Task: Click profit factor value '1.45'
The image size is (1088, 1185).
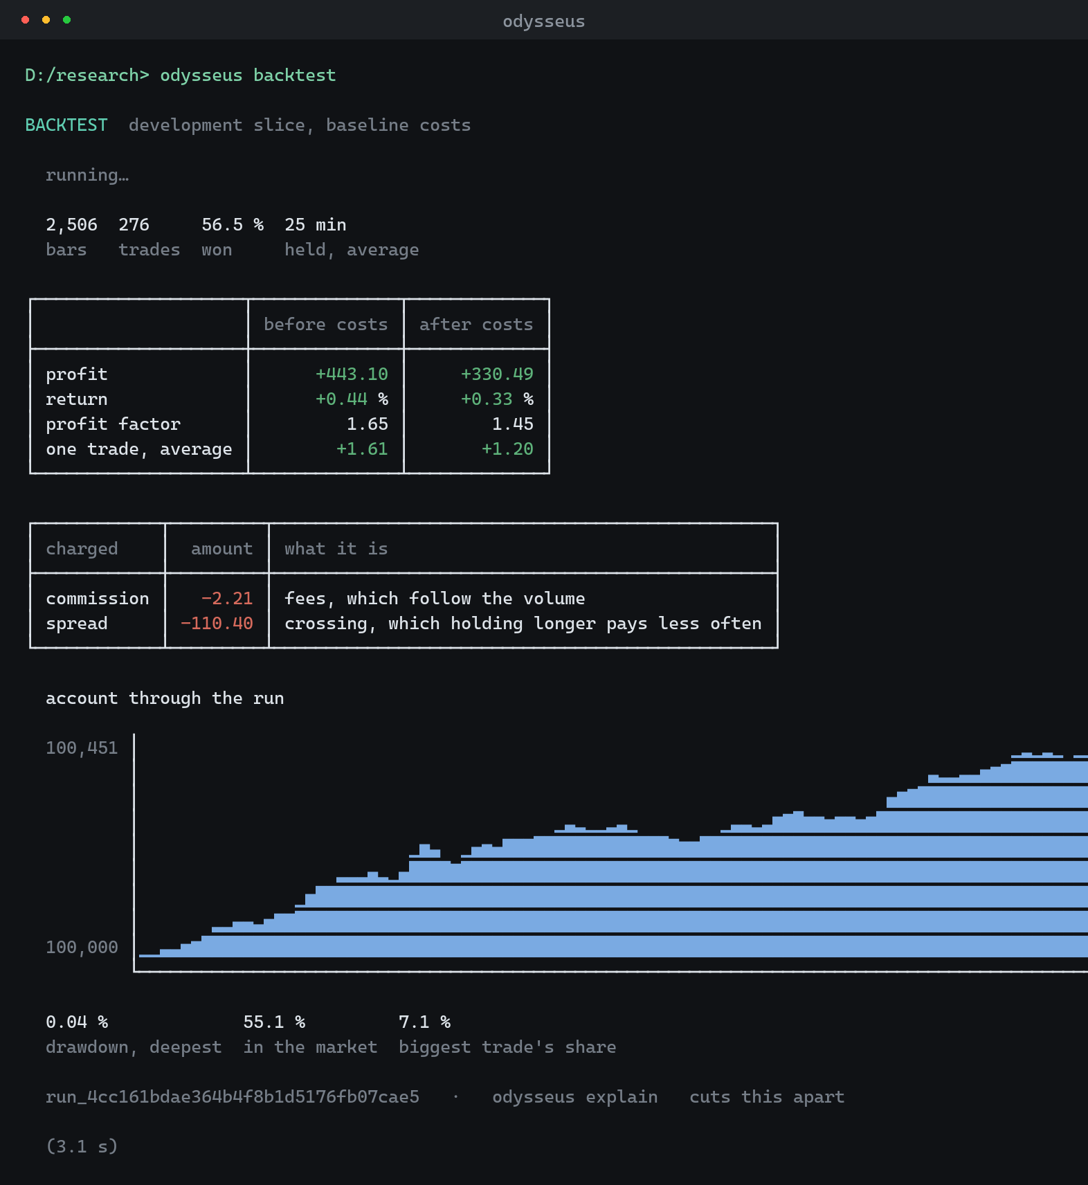Action: 513,424
